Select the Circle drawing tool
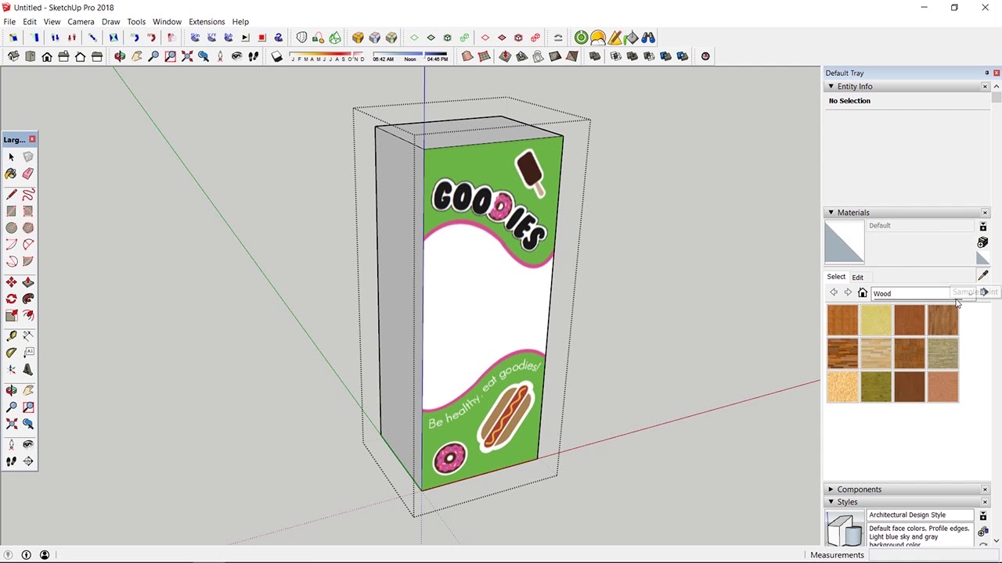Image resolution: width=1002 pixels, height=563 pixels. pos(11,228)
